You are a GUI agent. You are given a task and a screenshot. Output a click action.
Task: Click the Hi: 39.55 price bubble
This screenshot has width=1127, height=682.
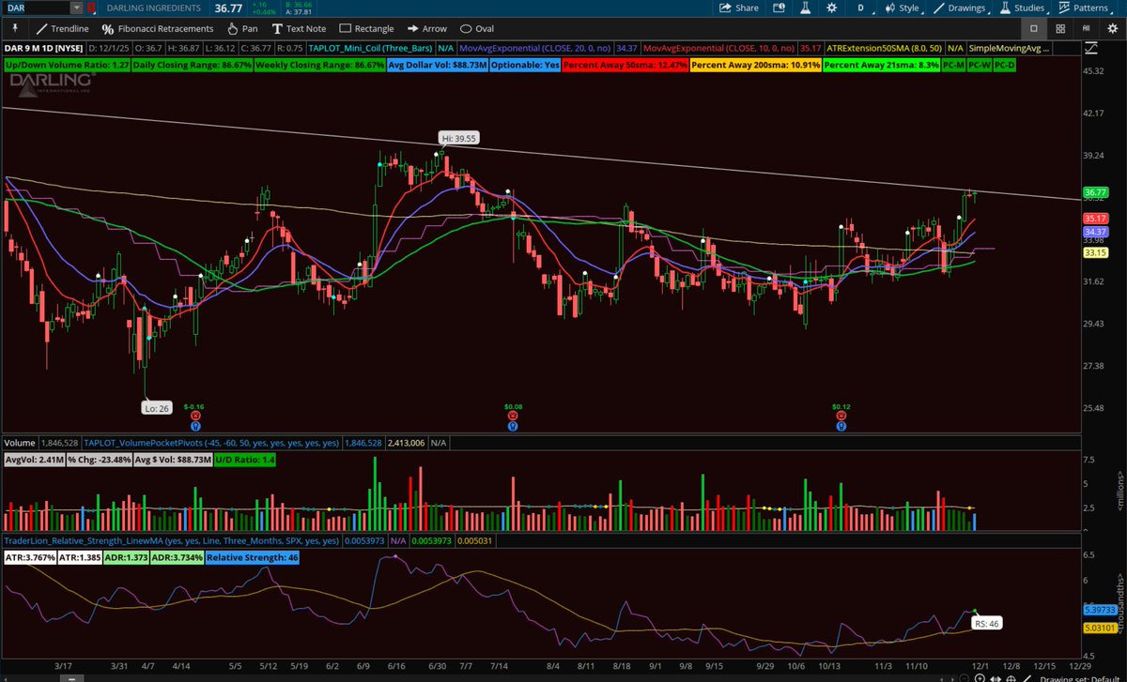[460, 138]
